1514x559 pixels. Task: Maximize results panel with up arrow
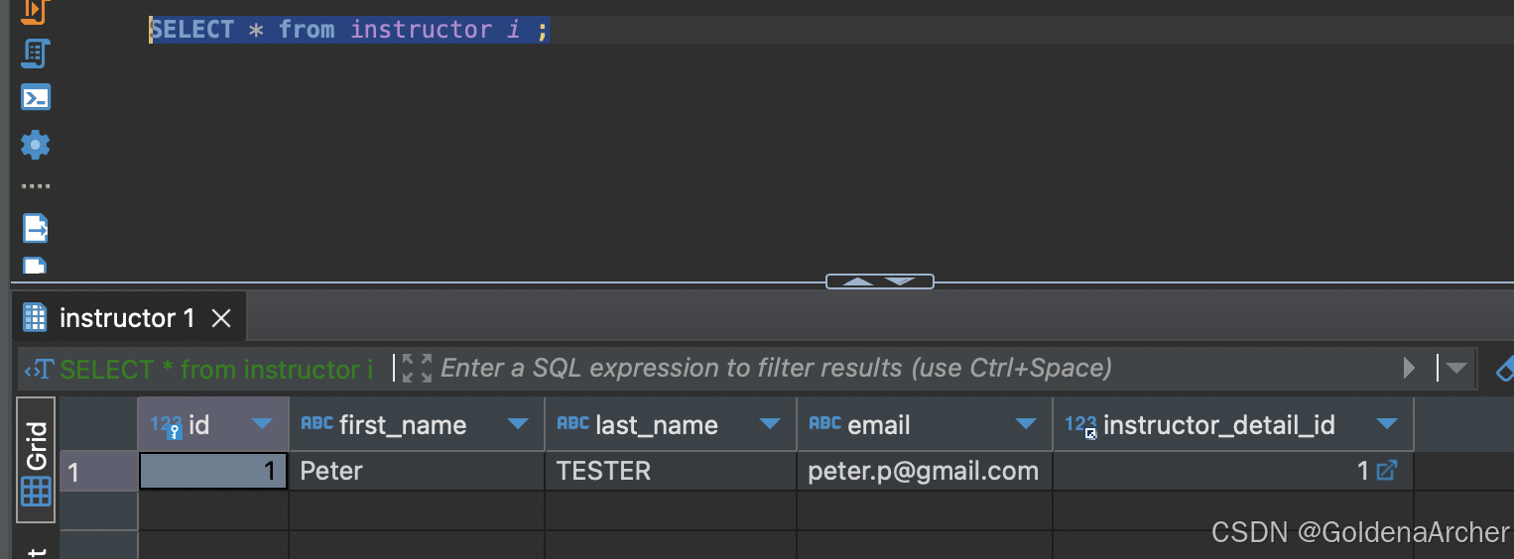(858, 281)
